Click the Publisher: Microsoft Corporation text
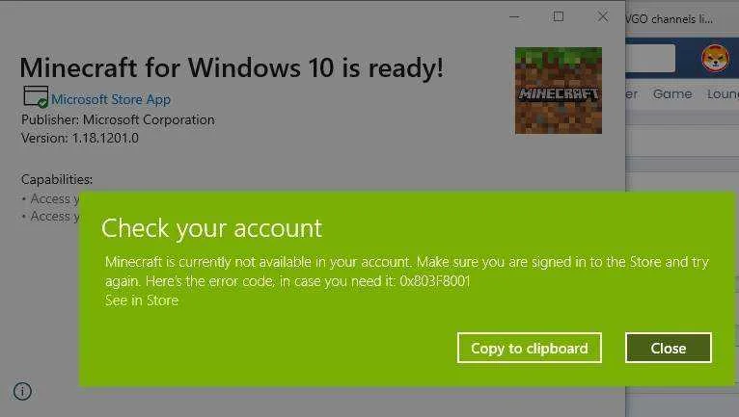739x417 pixels. click(x=118, y=119)
